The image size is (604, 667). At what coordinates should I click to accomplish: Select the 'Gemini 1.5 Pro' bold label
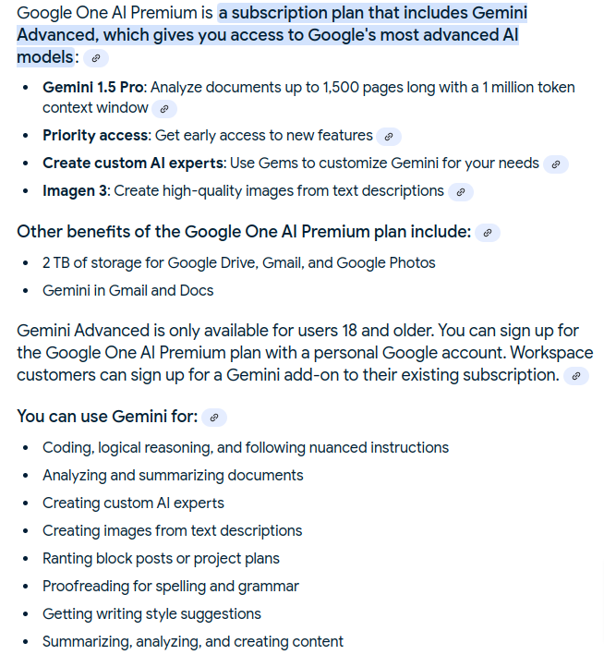[x=93, y=87]
